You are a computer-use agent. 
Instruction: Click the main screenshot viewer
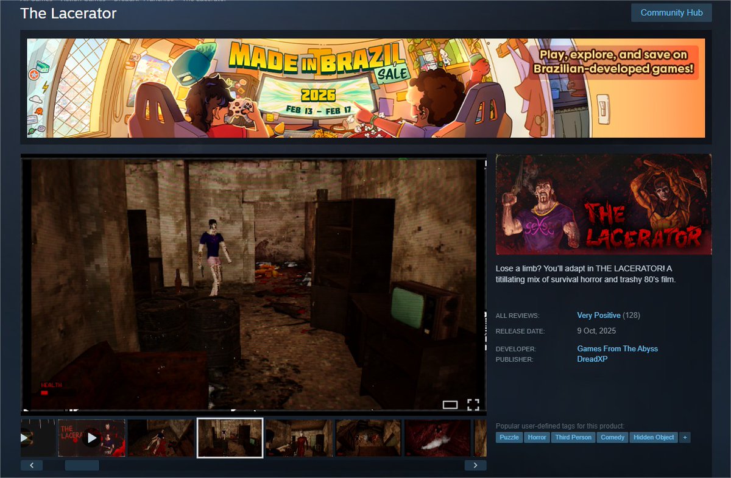pyautogui.click(x=254, y=284)
